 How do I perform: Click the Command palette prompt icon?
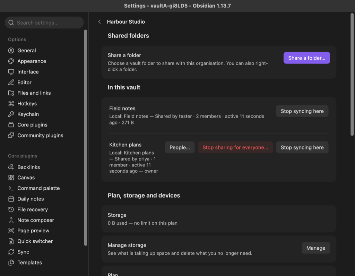[11, 188]
